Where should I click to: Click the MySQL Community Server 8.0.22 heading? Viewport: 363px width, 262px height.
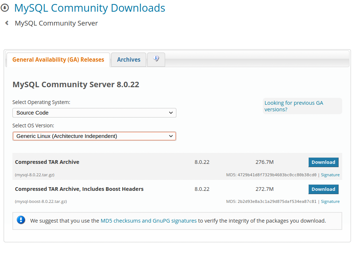click(76, 84)
